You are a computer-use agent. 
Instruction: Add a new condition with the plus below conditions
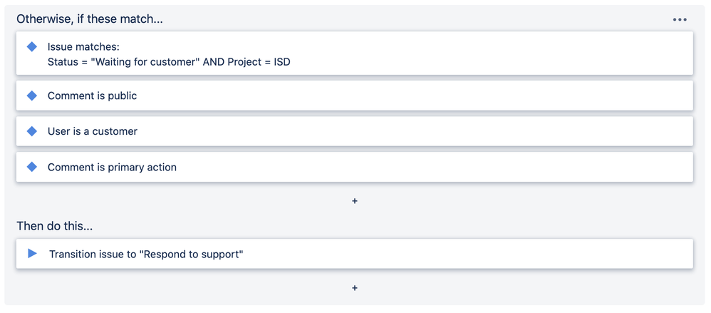tap(355, 201)
